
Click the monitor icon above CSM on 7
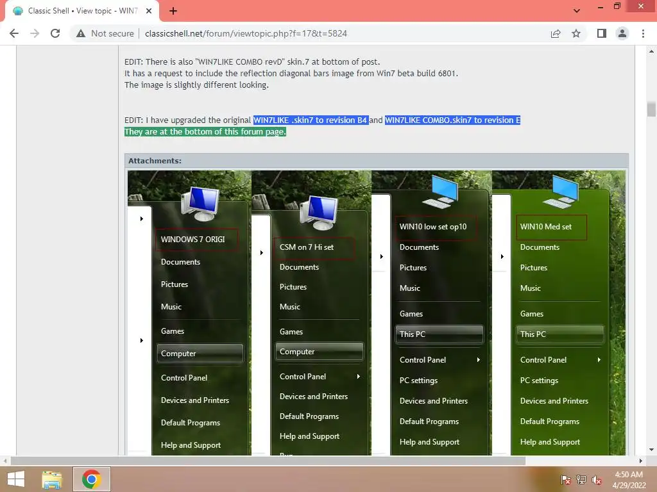coord(320,213)
